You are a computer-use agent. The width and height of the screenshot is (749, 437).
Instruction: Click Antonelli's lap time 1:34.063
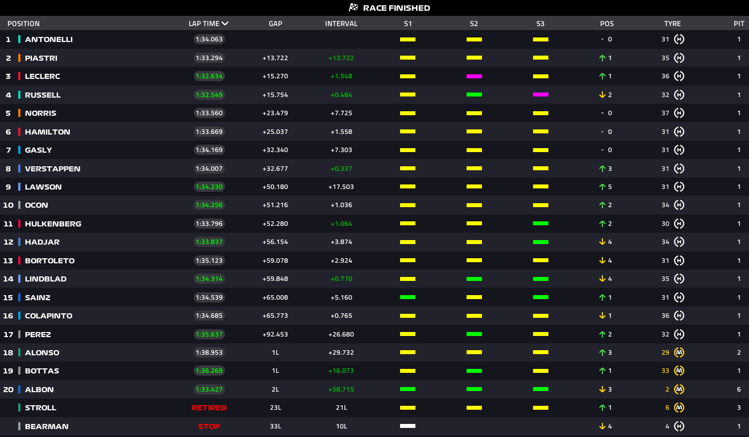[x=209, y=39]
